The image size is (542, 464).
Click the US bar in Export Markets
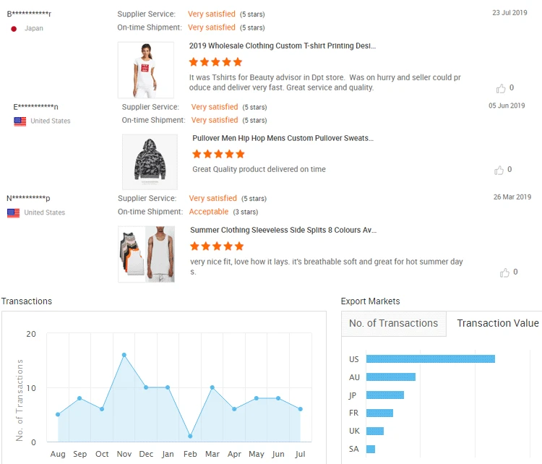[x=430, y=359]
